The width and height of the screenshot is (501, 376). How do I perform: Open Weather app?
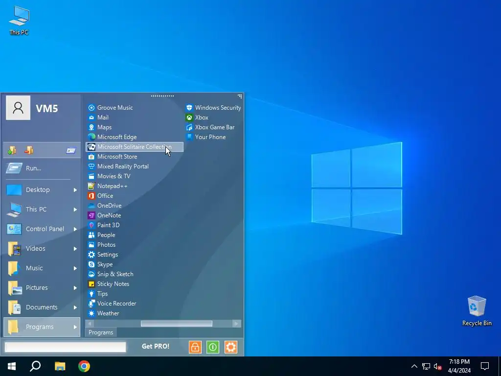click(x=103, y=313)
